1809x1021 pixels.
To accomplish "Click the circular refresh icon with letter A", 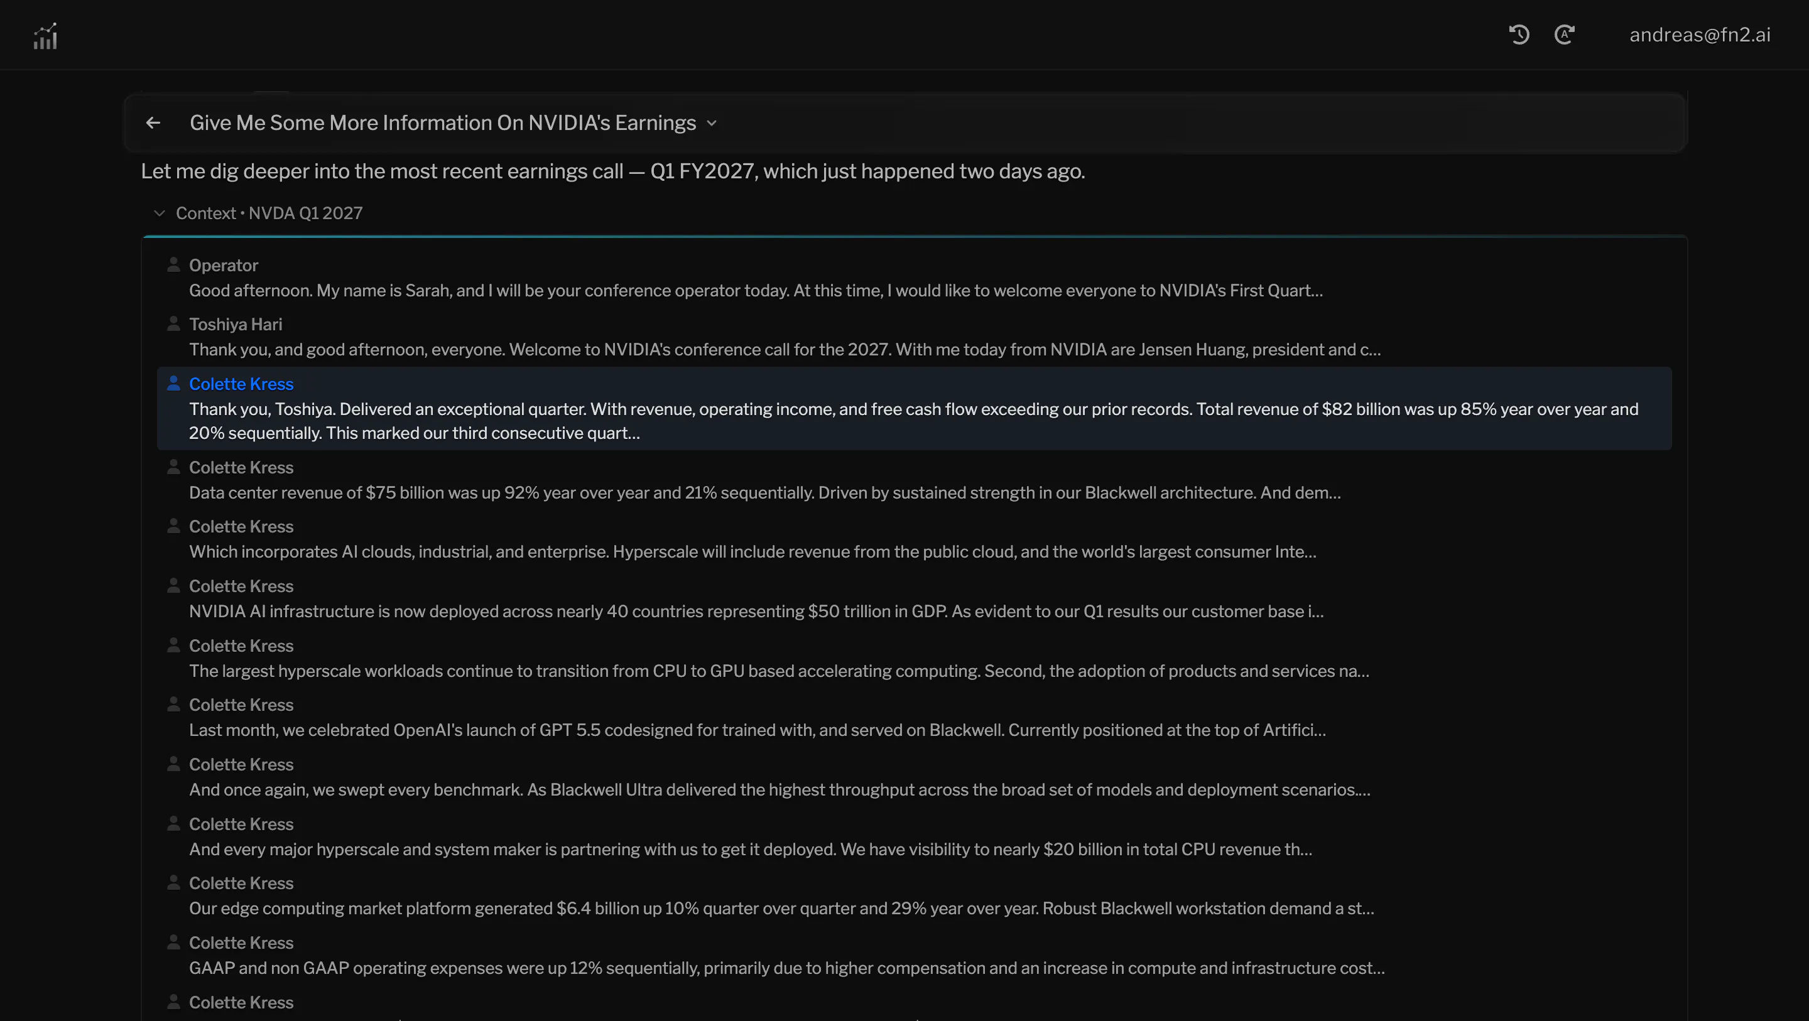I will pyautogui.click(x=1565, y=35).
